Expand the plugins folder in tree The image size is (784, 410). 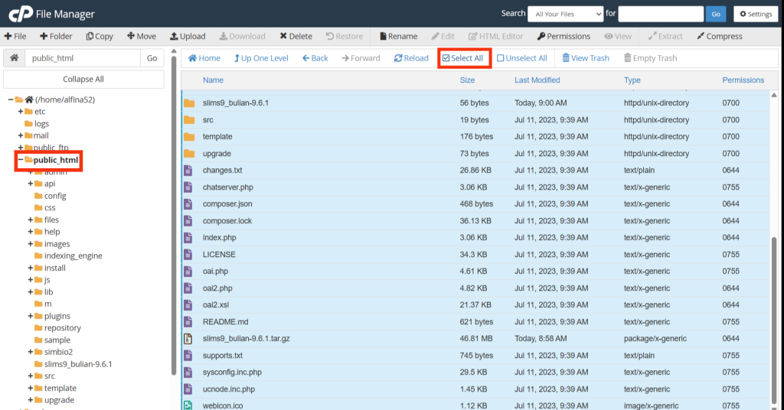[x=31, y=316]
